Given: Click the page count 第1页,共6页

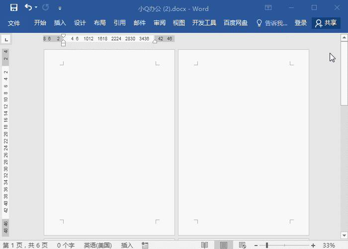Looking at the screenshot, I should point(25,245).
